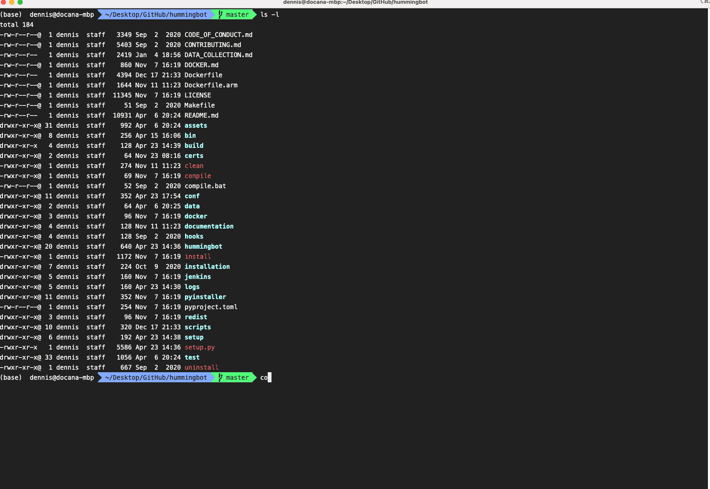
Task: Click the git branch icon in the top prompt
Action: coord(220,14)
